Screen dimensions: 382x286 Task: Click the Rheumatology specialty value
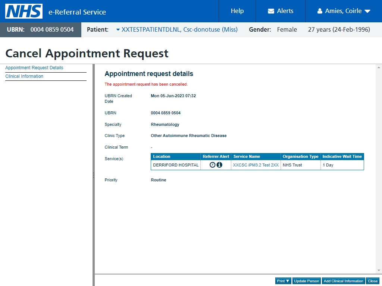(x=165, y=124)
